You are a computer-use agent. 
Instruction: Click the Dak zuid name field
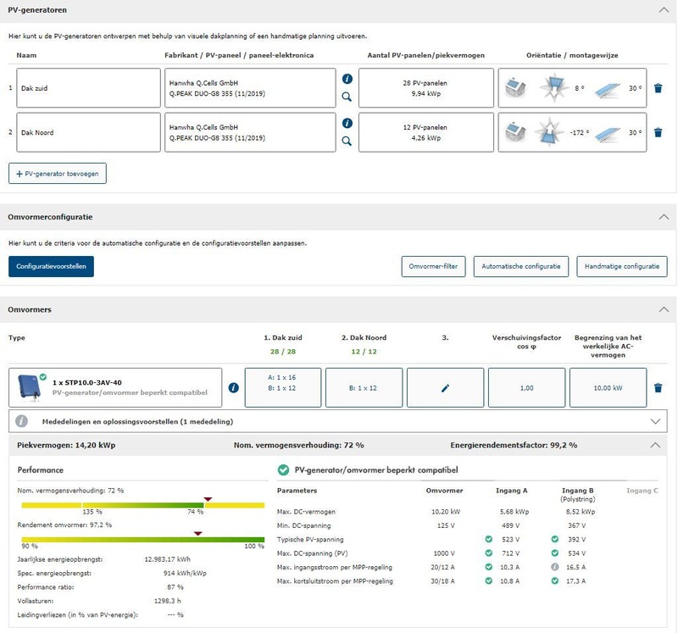coord(88,87)
